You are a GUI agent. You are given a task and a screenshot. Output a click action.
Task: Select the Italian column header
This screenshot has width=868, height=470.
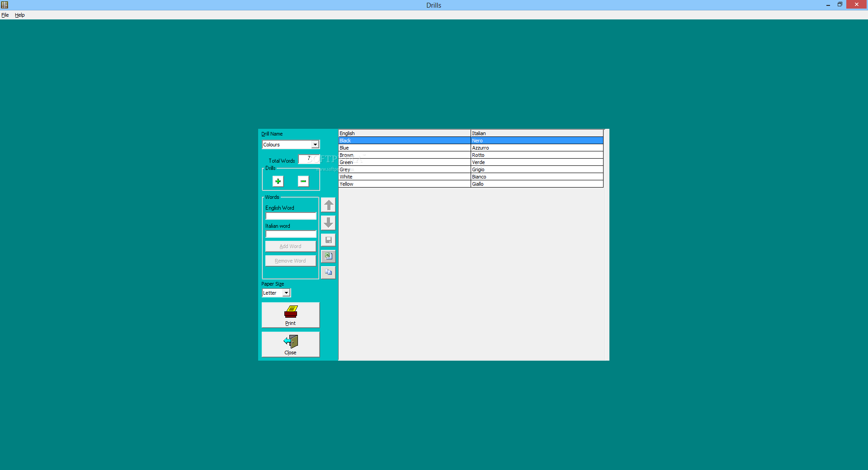click(x=537, y=133)
